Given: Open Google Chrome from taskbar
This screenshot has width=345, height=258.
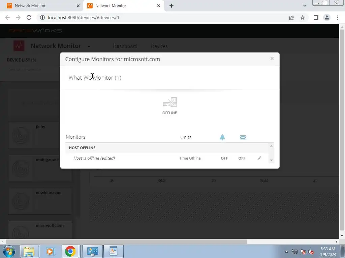Looking at the screenshot, I should pos(70,251).
